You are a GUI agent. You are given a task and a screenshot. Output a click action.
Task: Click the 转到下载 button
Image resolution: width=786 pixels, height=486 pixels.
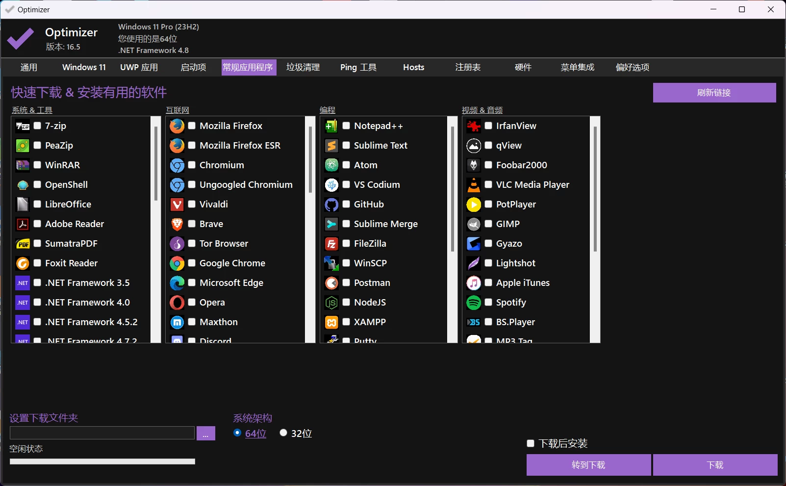tap(588, 465)
